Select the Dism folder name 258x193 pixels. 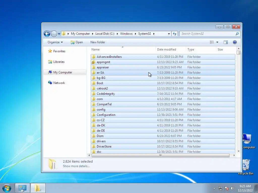point(100,136)
